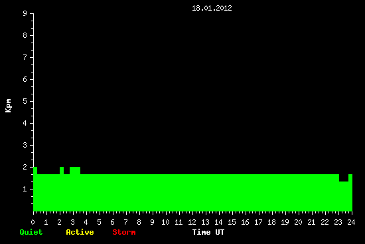This screenshot has width=365, height=244.
Task: Click the Kp value 2 axis label
Action: coord(25,167)
